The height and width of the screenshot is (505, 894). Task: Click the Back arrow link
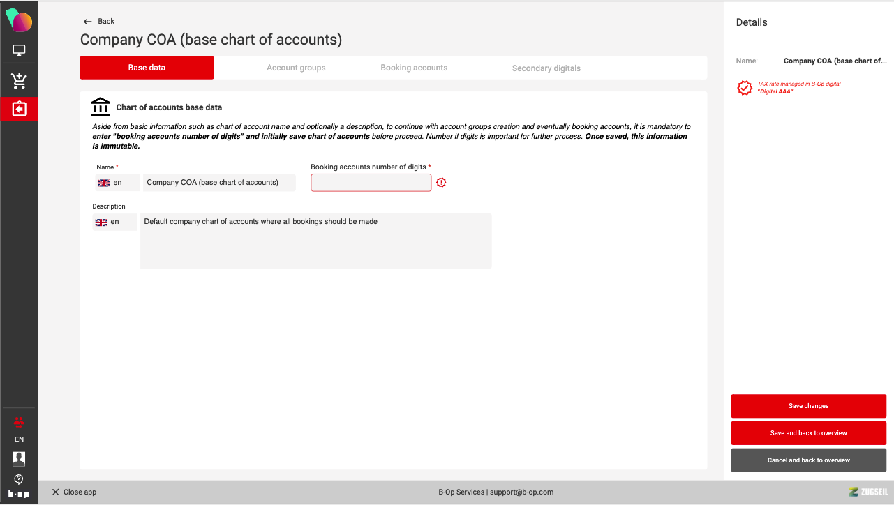98,21
